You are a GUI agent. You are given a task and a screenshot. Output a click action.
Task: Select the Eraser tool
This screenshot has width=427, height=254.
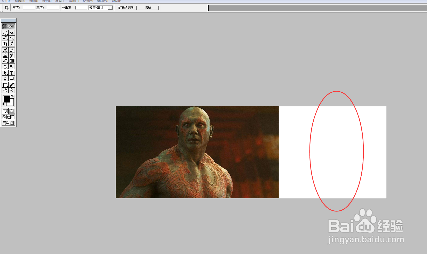point(5,61)
